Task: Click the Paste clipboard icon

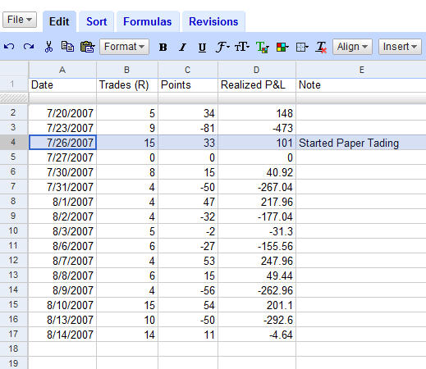Action: (x=87, y=47)
